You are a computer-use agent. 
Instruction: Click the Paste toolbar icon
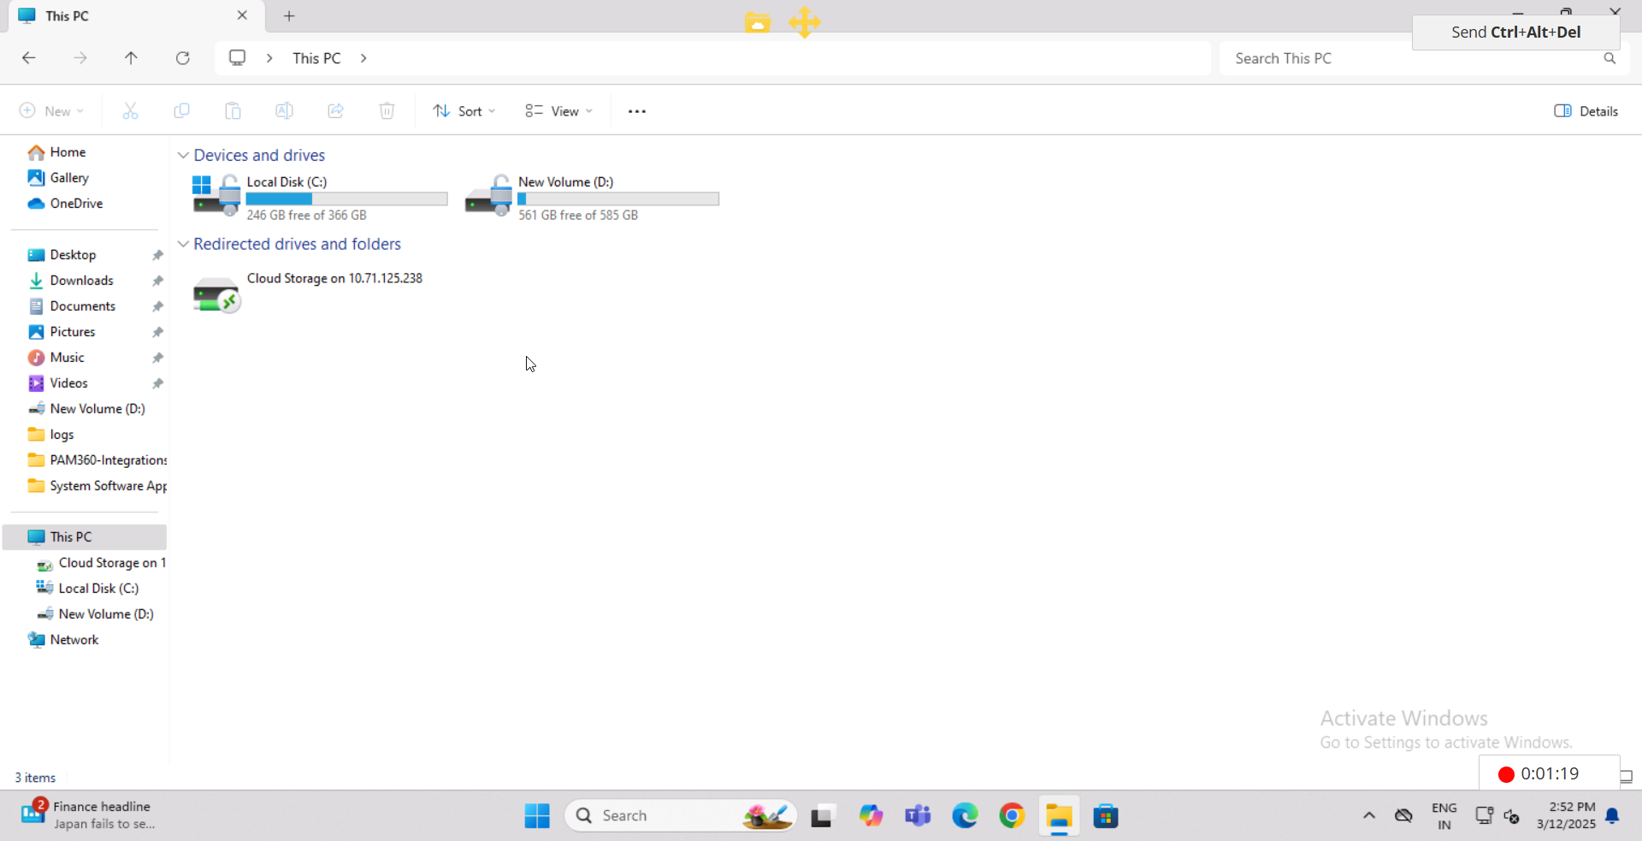pyautogui.click(x=233, y=110)
